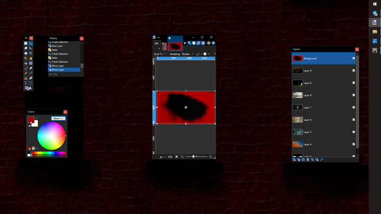Viewport: 381px width, 214px height.
Task: Select the Background layer row
Action: pos(324,58)
